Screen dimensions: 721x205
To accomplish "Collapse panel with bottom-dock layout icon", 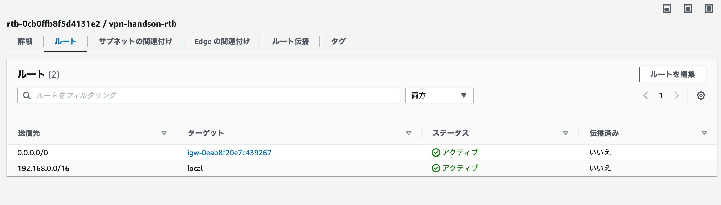I will click(x=667, y=9).
